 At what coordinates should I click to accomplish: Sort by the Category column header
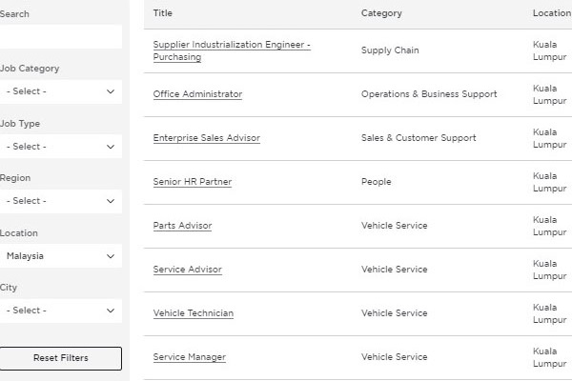(x=381, y=13)
